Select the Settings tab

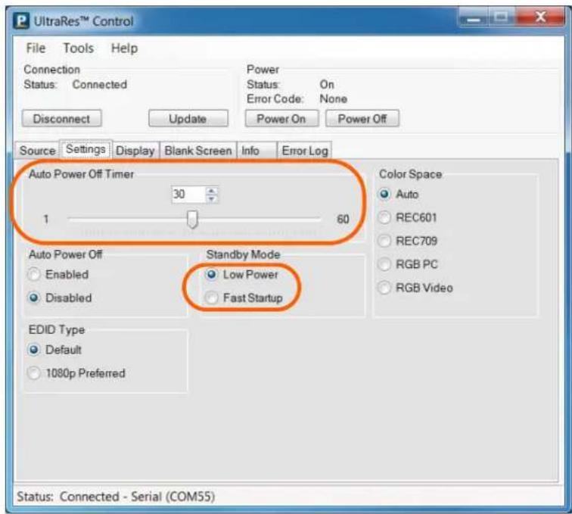pos(85,149)
